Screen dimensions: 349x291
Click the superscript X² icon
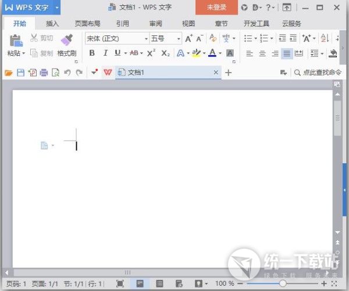pos(151,53)
